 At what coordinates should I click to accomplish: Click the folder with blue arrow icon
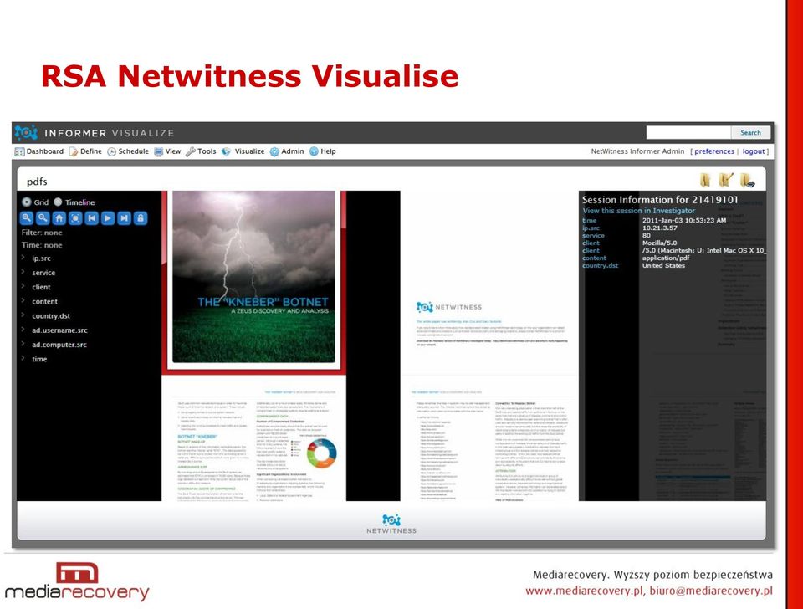point(748,181)
